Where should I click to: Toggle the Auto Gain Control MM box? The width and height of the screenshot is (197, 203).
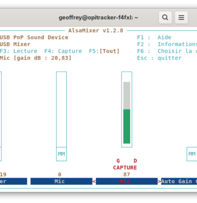tap(192, 154)
